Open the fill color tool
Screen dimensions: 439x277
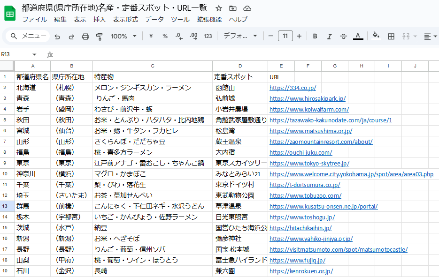[x=376, y=36]
